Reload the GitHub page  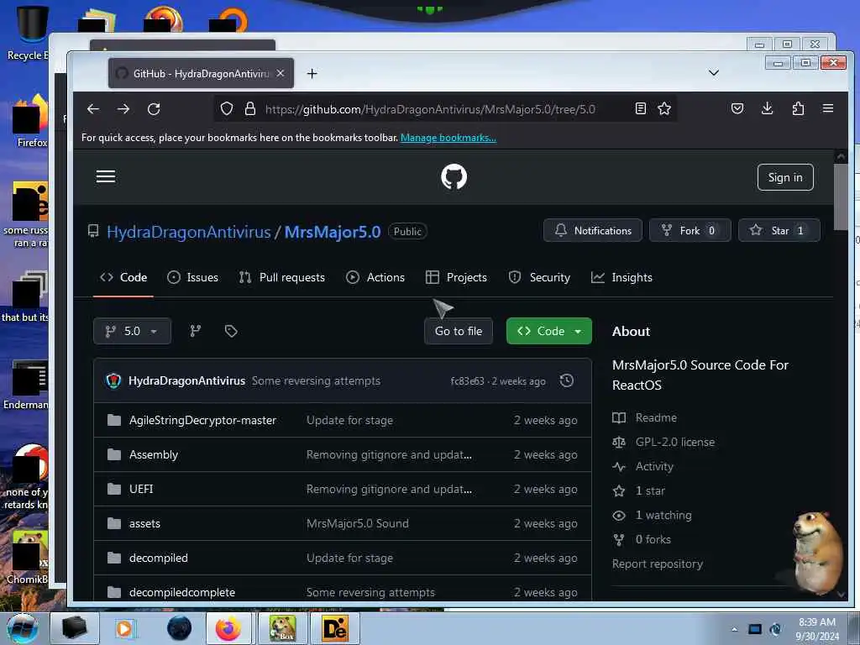point(154,108)
